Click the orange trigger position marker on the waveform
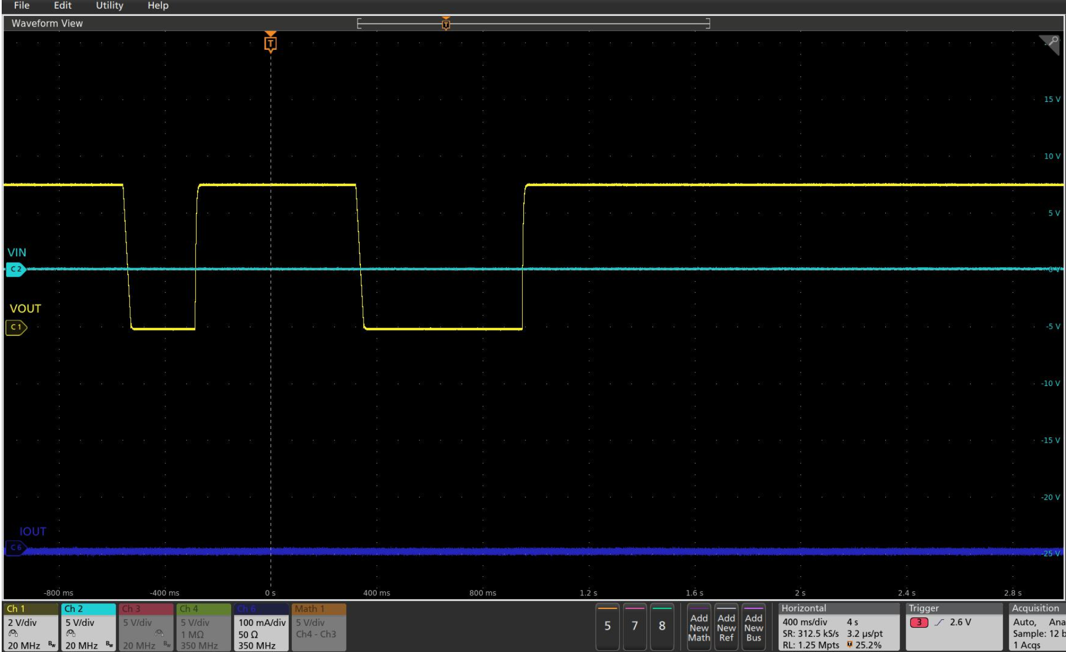 [271, 43]
